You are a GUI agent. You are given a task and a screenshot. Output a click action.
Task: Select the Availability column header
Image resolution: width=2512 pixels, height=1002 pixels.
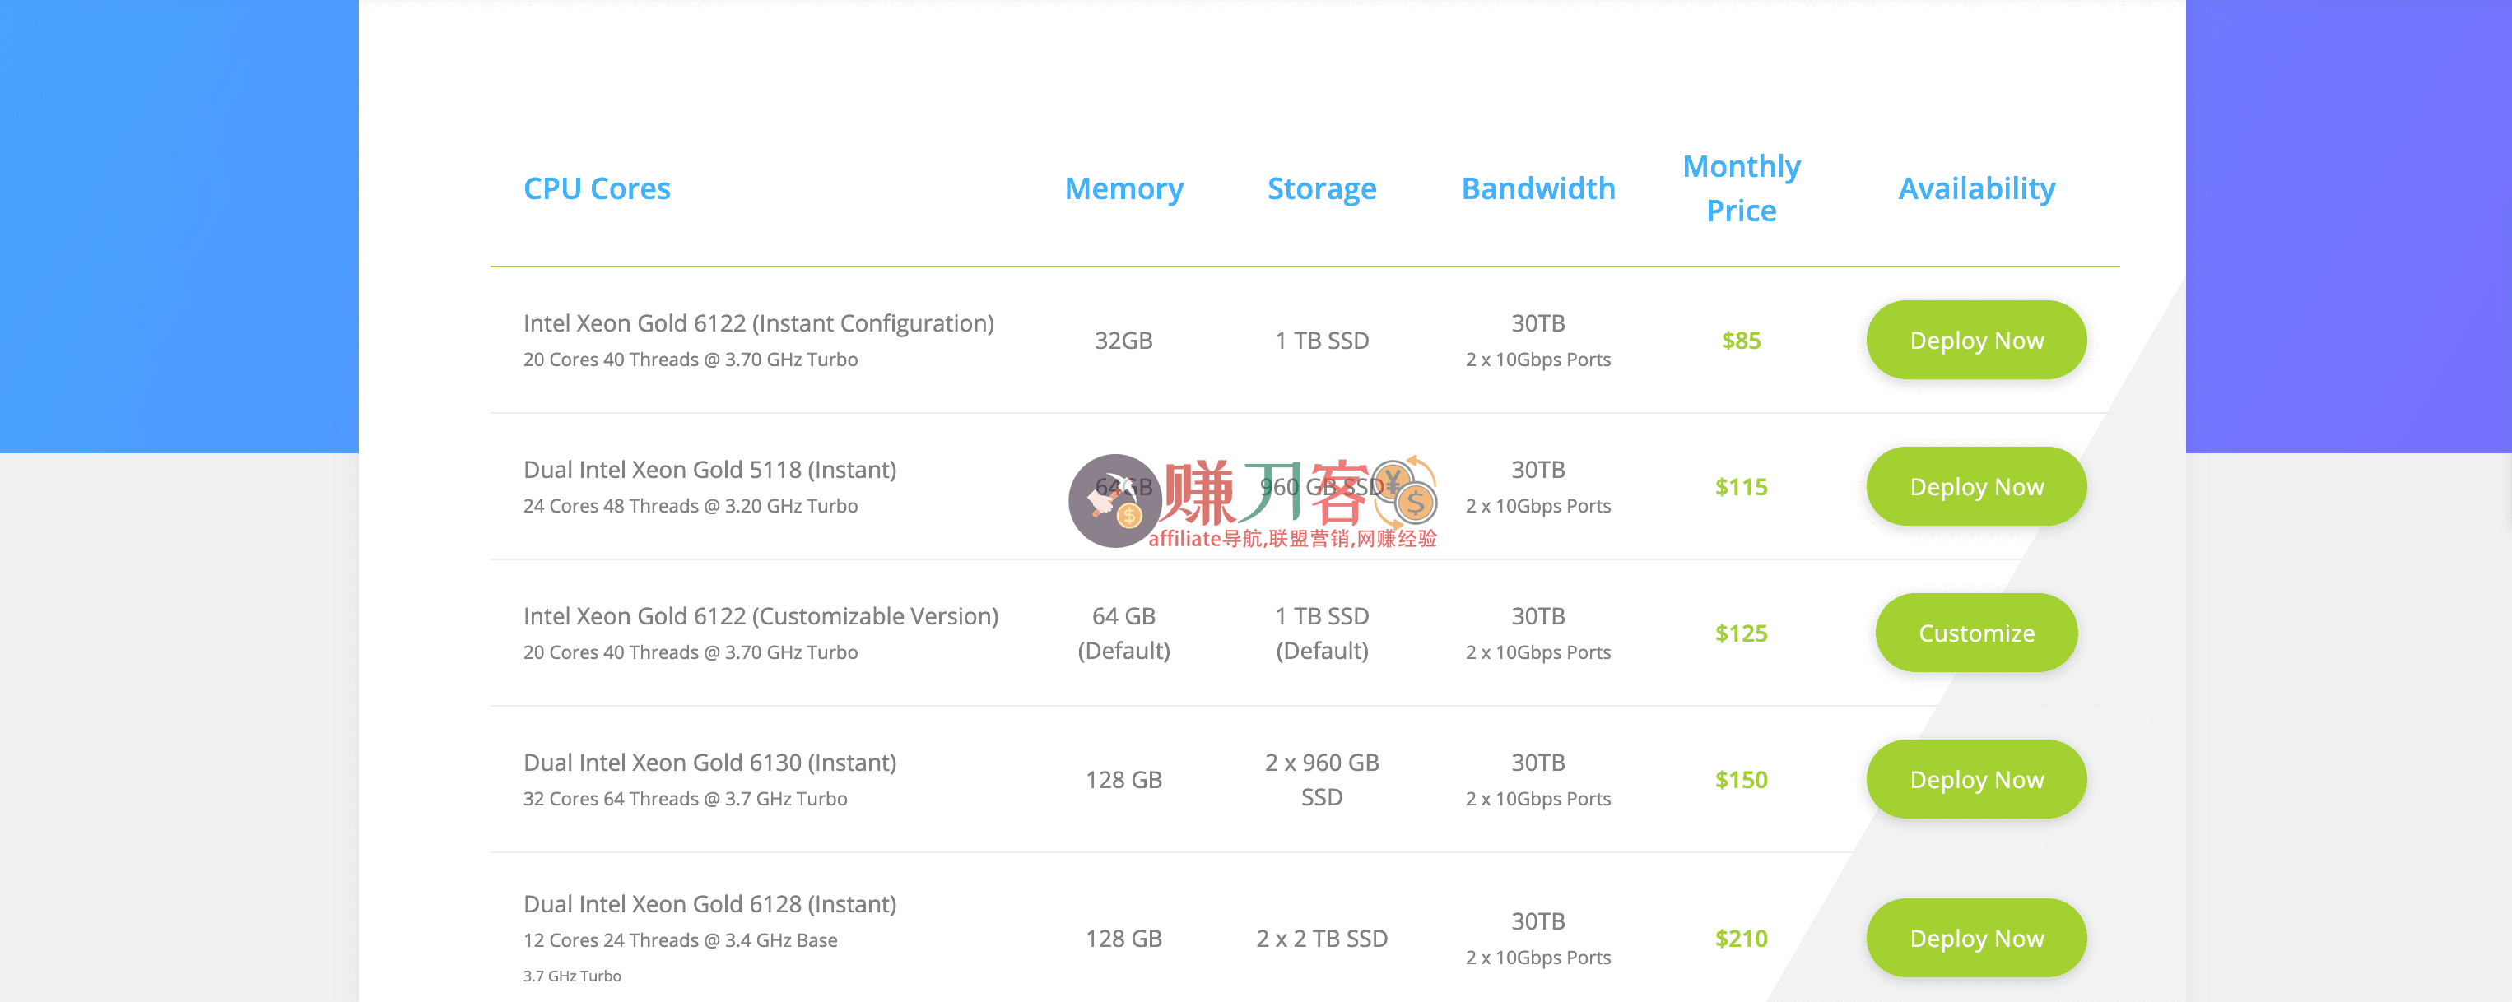pyautogui.click(x=1975, y=188)
